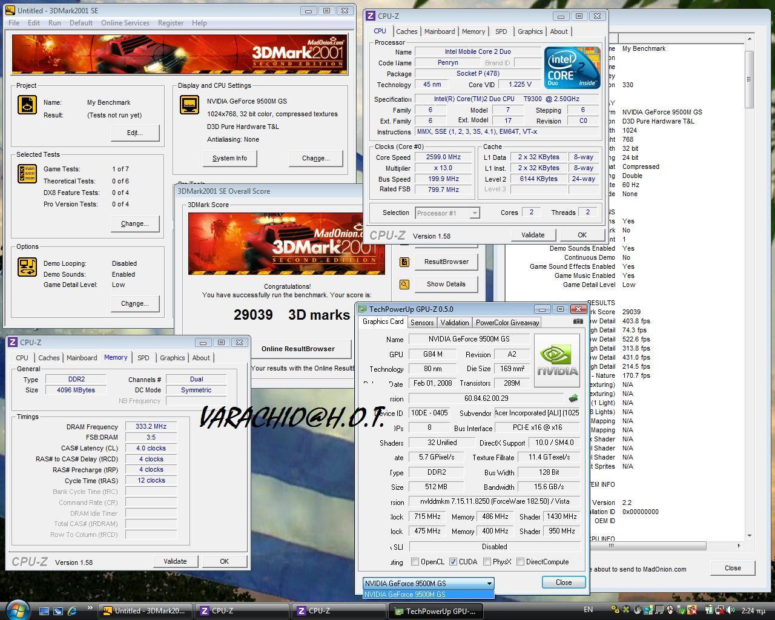
Task: Click Close in the result details window
Action: 733,568
